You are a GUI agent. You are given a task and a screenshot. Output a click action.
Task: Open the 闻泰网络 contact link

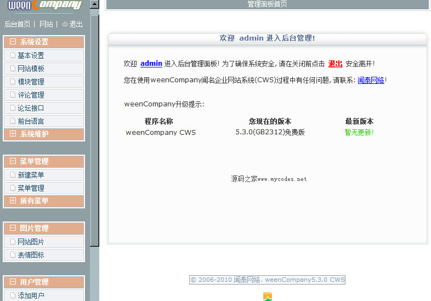point(371,80)
